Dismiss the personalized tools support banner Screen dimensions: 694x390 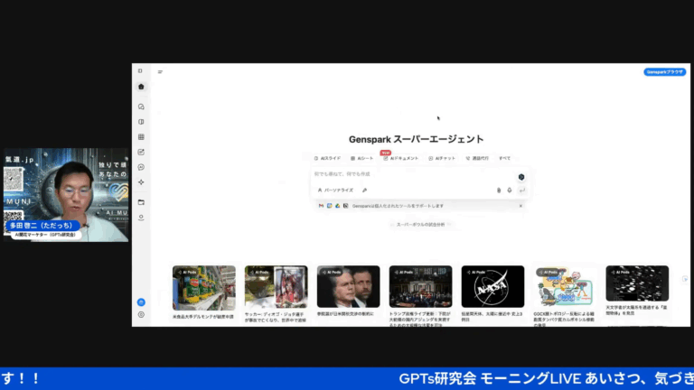520,206
